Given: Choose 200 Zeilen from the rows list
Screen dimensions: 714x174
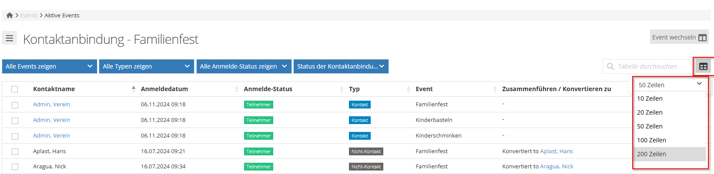Looking at the screenshot, I should pyautogui.click(x=651, y=154).
